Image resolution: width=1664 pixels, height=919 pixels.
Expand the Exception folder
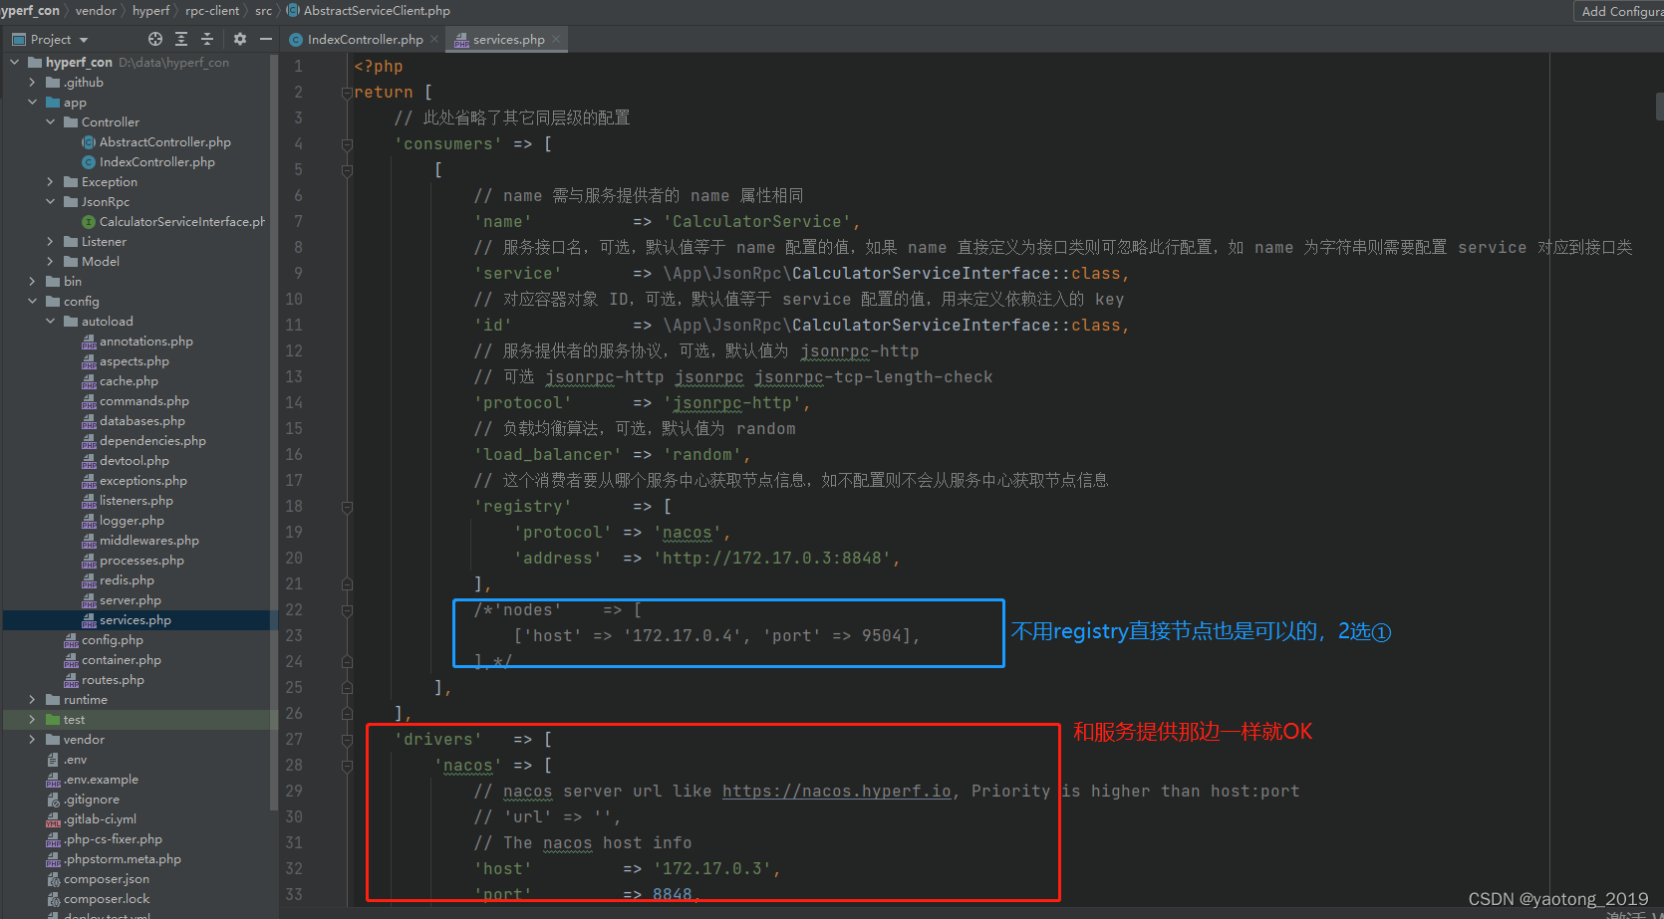click(x=49, y=181)
